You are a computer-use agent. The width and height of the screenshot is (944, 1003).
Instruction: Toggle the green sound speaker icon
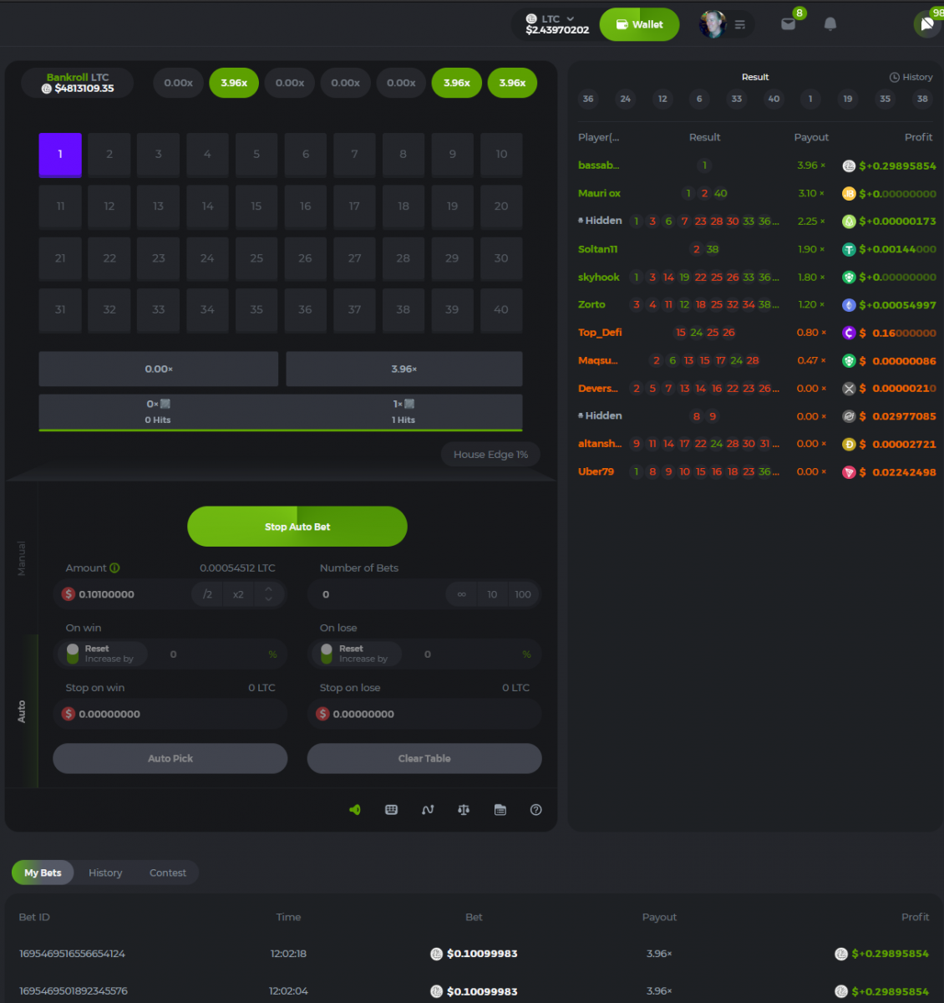click(x=355, y=810)
